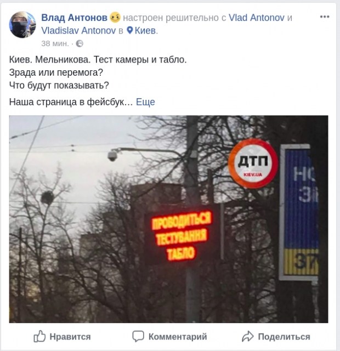Open comments via Комментарий label
Viewport: 340px width, 351px height.
point(178,337)
